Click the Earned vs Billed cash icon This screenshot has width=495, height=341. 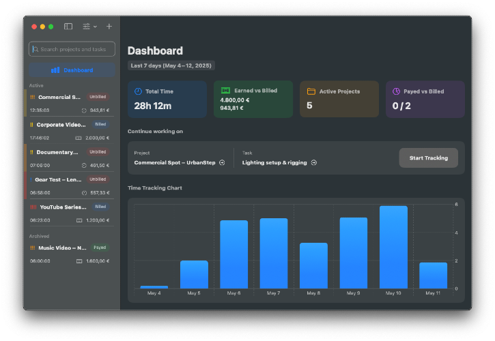(225, 91)
